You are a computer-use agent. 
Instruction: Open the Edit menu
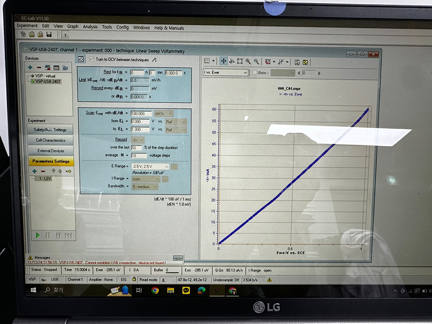pyautogui.click(x=45, y=26)
